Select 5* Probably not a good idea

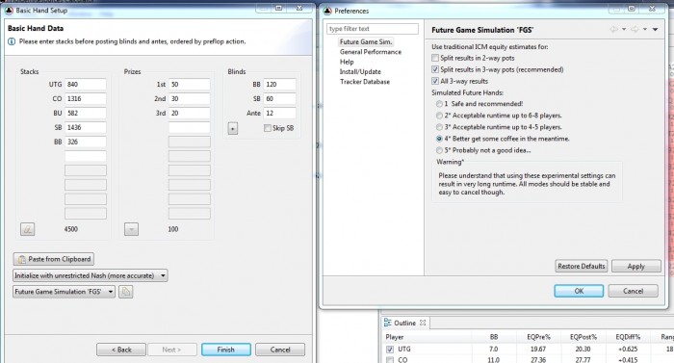439,150
